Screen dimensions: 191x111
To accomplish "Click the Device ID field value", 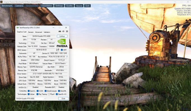I will click(59, 53).
